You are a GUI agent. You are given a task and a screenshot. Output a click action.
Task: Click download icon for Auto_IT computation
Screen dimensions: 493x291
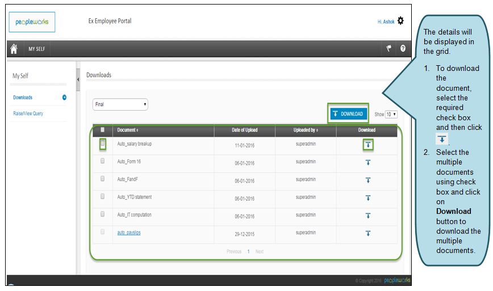[x=368, y=216]
